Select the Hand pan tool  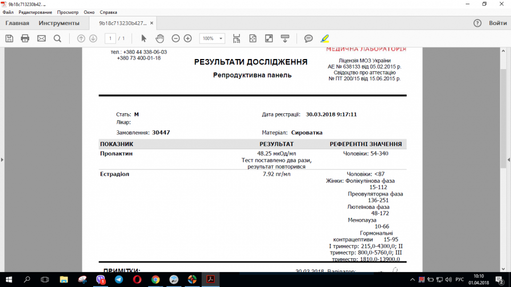pos(160,38)
